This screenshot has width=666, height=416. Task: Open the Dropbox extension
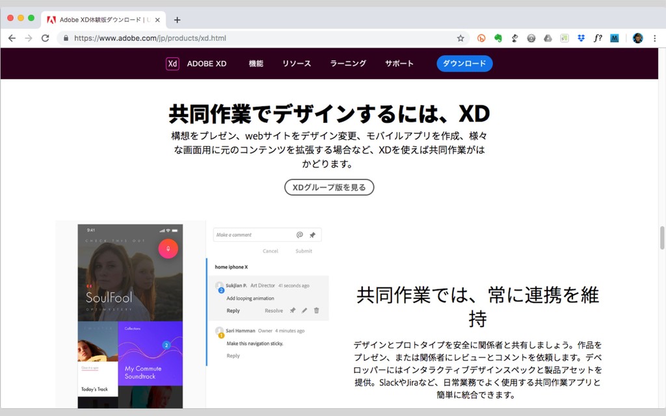tap(581, 38)
